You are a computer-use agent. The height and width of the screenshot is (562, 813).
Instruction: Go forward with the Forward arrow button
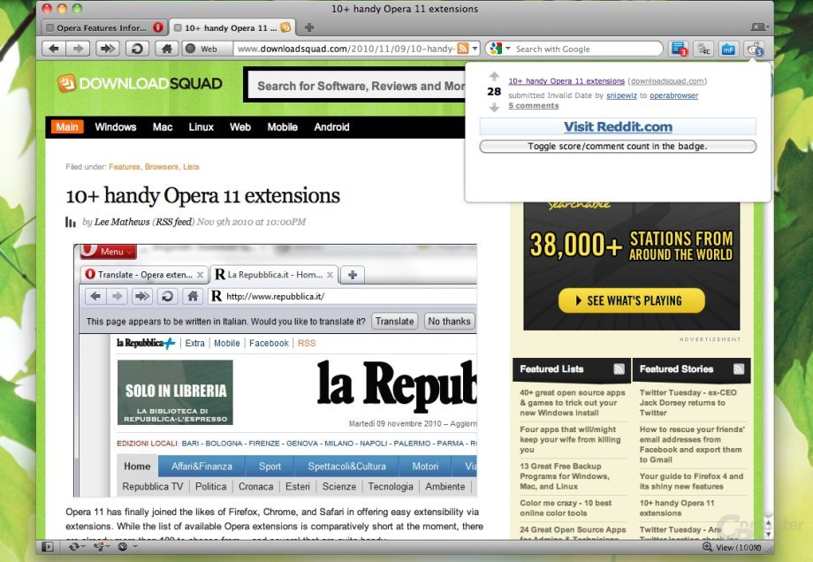click(78, 49)
